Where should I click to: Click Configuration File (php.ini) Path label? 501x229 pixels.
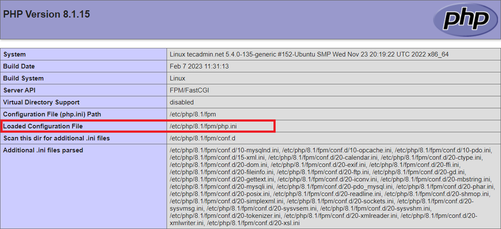pyautogui.click(x=52, y=114)
